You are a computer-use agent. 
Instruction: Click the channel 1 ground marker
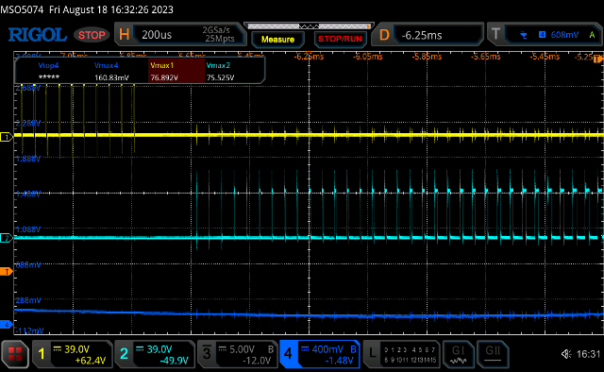click(x=6, y=137)
